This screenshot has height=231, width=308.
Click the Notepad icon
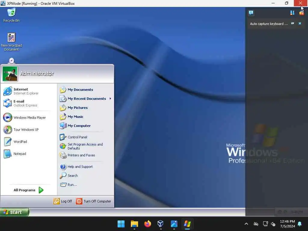pyautogui.click(x=8, y=154)
